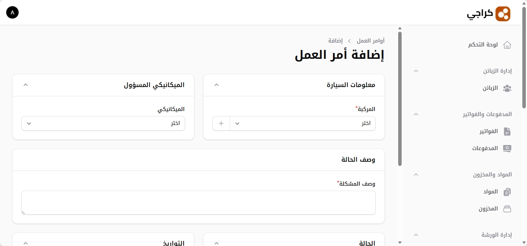Open the user avatar menu 'A'

click(x=12, y=12)
